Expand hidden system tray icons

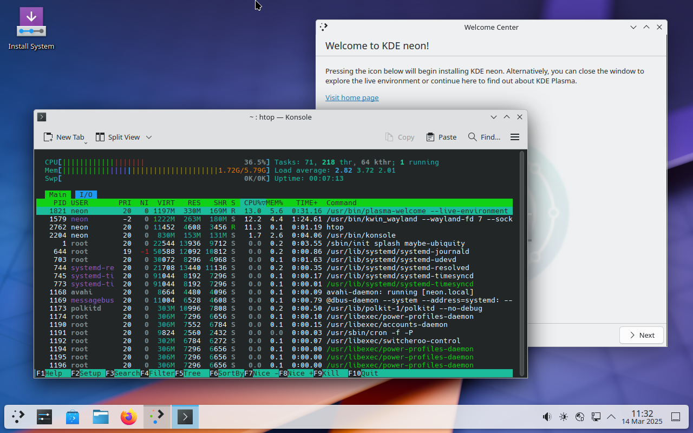[611, 417]
